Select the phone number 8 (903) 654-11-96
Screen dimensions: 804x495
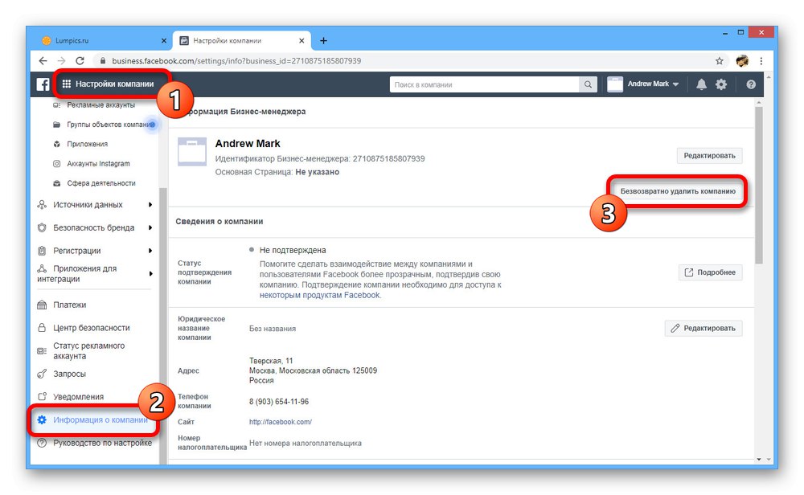[279, 402]
